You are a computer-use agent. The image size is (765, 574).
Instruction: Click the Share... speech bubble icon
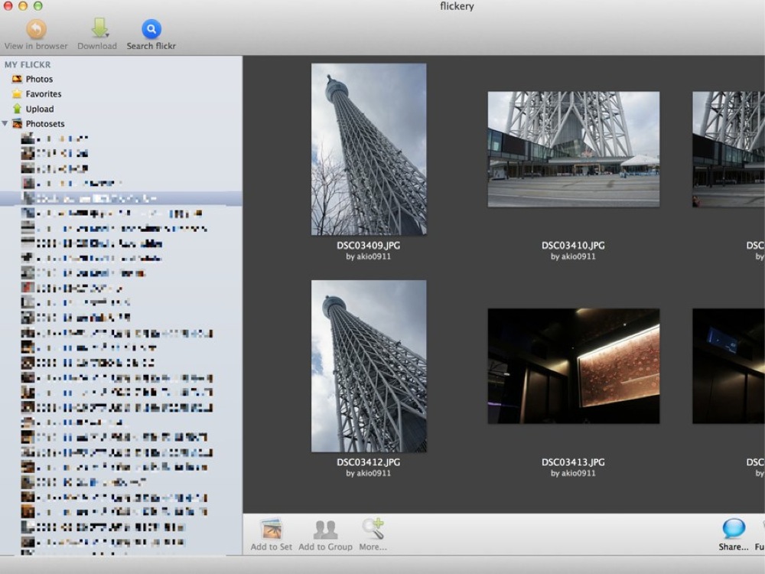click(x=734, y=529)
